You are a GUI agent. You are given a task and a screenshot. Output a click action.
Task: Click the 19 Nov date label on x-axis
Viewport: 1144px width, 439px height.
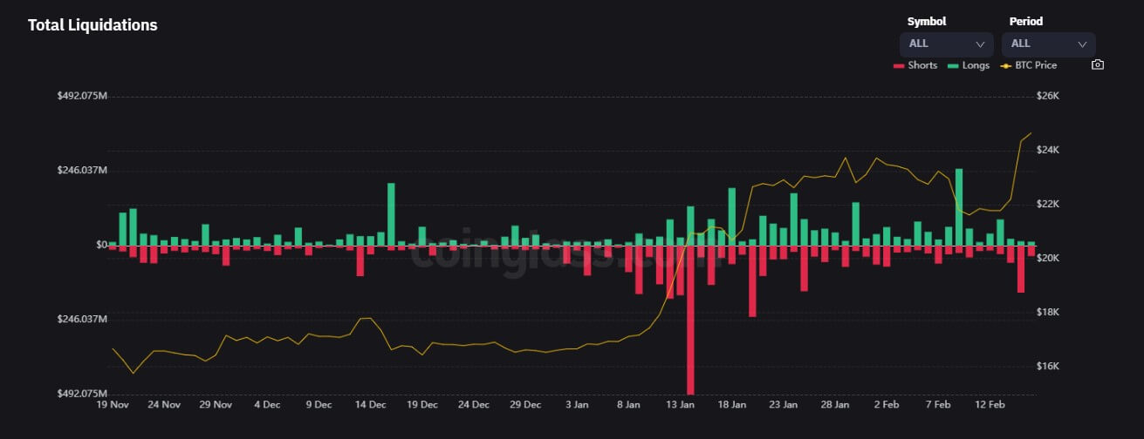click(x=113, y=405)
